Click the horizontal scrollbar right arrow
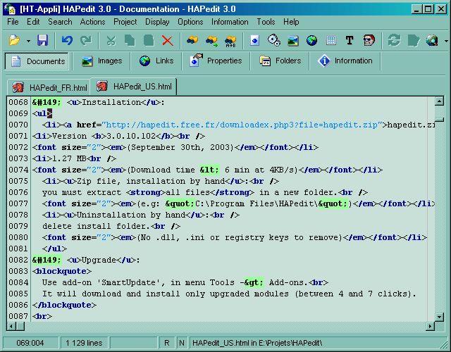Image resolution: width=451 pixels, height=352 pixels. pos(431,326)
